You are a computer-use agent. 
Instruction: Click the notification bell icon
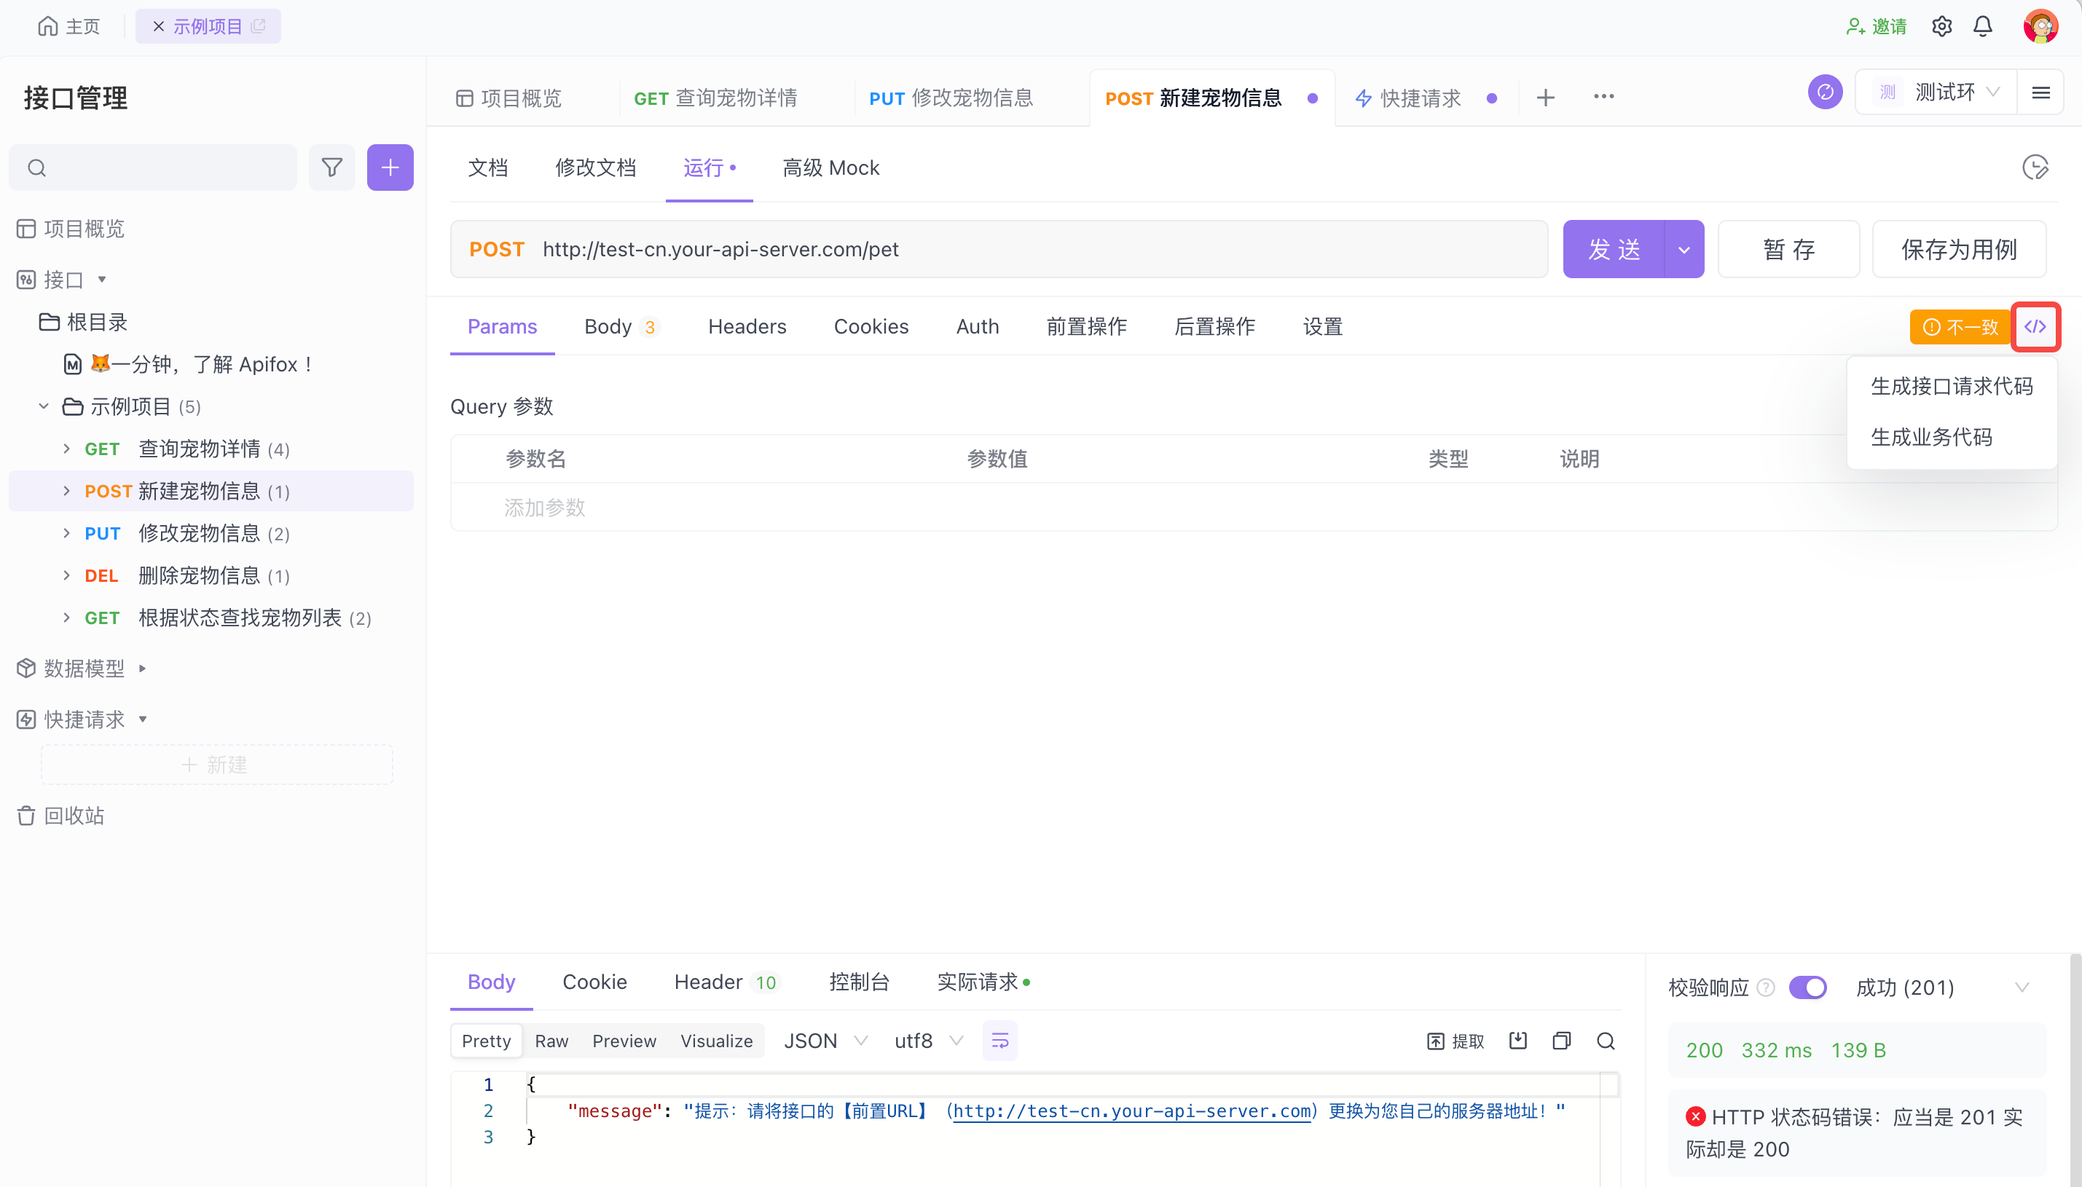click(1982, 27)
